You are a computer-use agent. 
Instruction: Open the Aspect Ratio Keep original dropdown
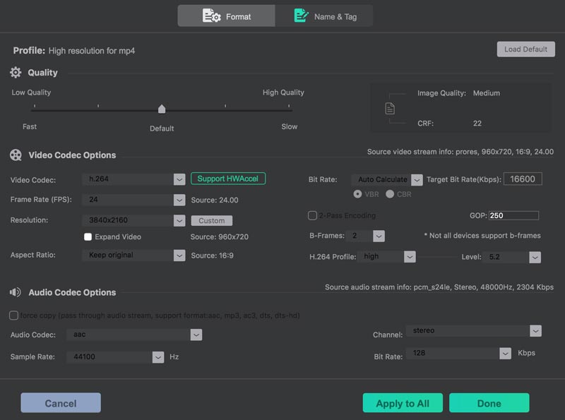pyautogui.click(x=133, y=255)
